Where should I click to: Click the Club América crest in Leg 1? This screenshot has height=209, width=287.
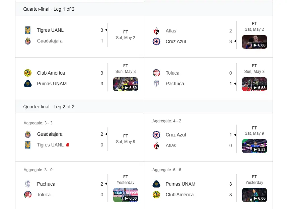click(x=28, y=73)
